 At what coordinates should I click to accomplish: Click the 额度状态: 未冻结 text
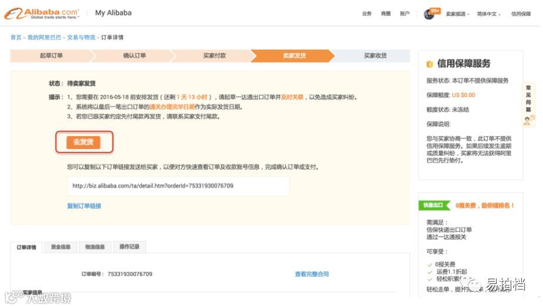tap(448, 110)
